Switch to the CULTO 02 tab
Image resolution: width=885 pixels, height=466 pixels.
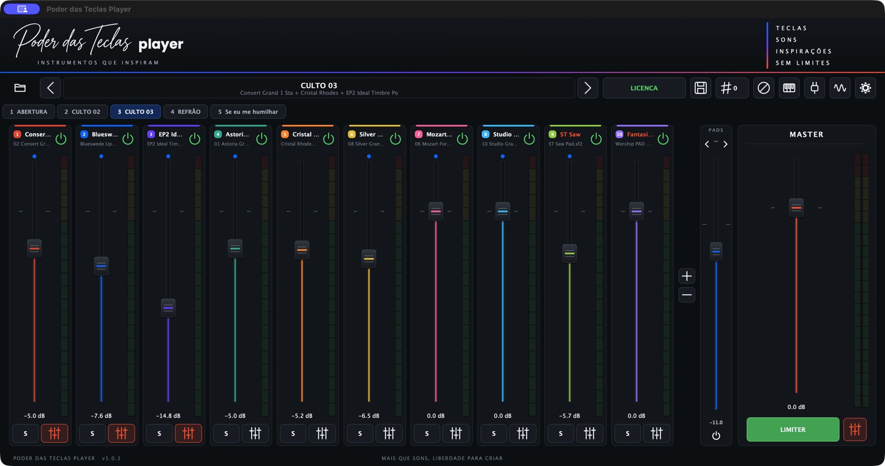(x=82, y=112)
